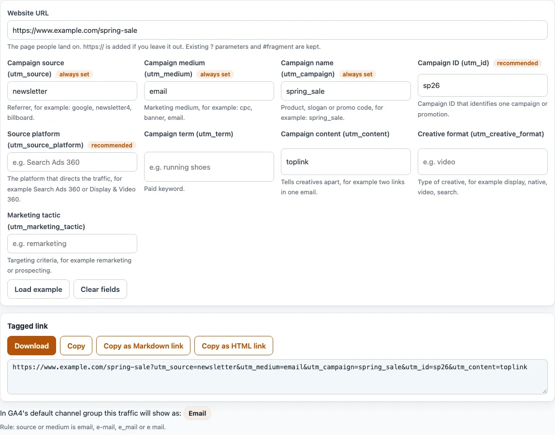Click the Website URL label

(28, 13)
